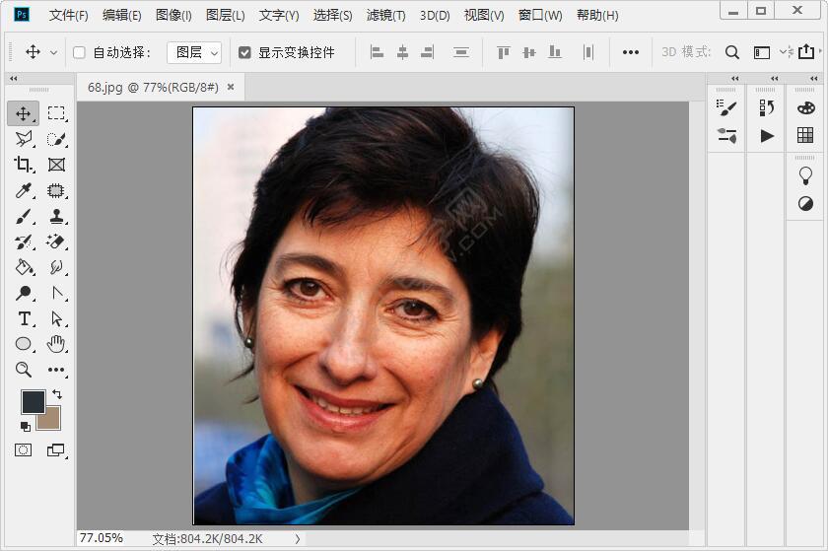Screen dimensions: 828x551
Task: Toggle Quick Mask mode
Action: pyautogui.click(x=24, y=450)
